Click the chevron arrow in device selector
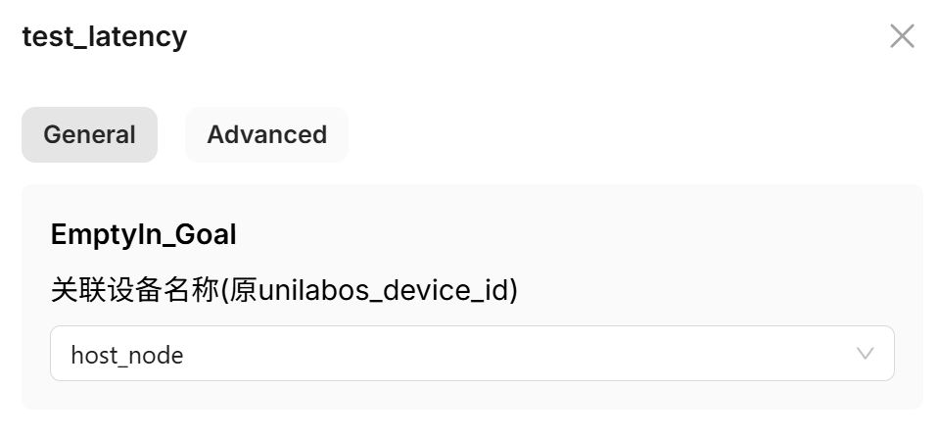Image resolution: width=939 pixels, height=440 pixels. (x=865, y=354)
